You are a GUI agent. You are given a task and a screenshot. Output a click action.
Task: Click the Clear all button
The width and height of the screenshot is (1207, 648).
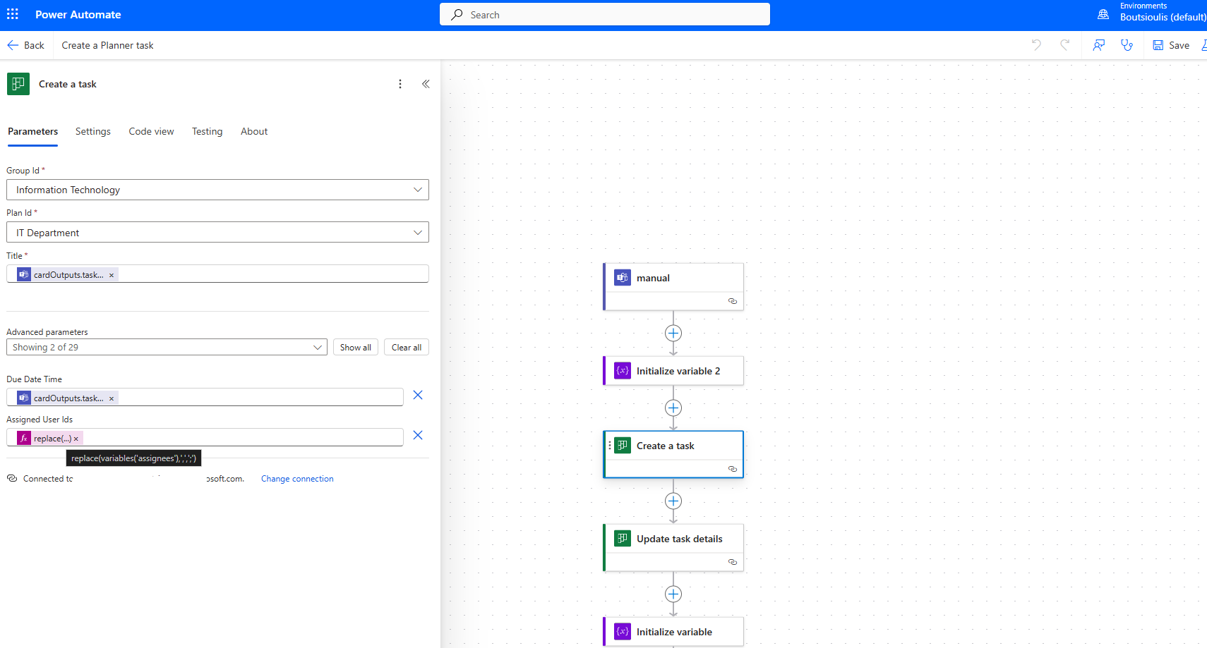coord(407,348)
